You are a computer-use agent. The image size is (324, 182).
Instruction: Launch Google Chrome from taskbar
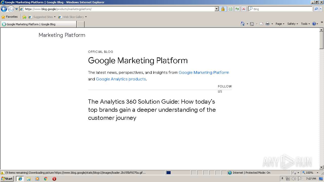pos(46,179)
